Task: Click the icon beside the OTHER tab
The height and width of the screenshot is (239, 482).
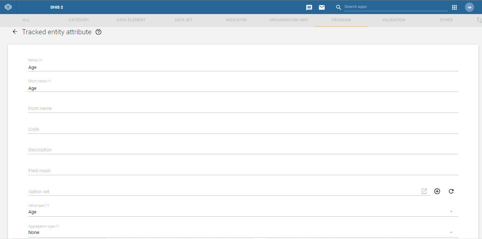Action: pos(479,20)
